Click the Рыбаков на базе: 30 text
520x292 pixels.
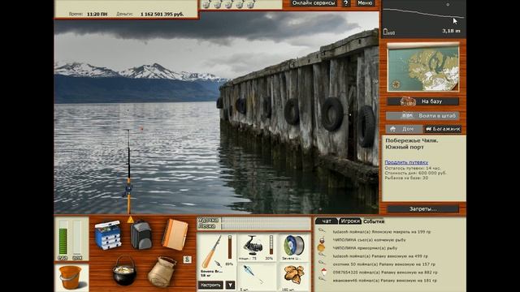(x=406, y=178)
